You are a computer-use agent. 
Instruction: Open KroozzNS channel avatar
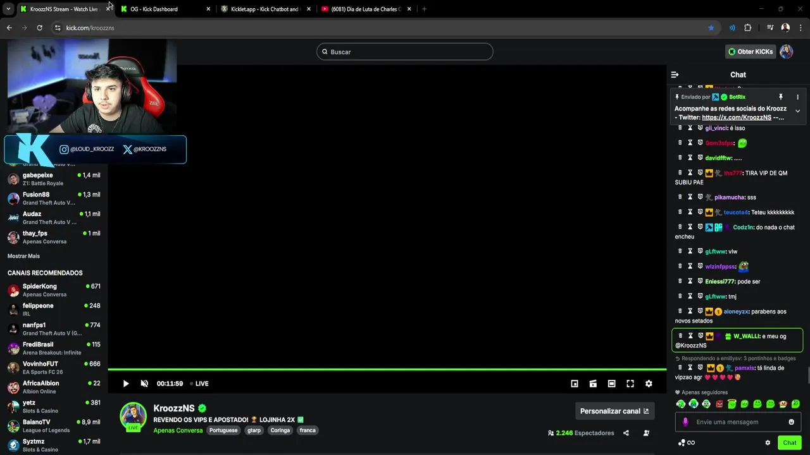click(x=134, y=416)
